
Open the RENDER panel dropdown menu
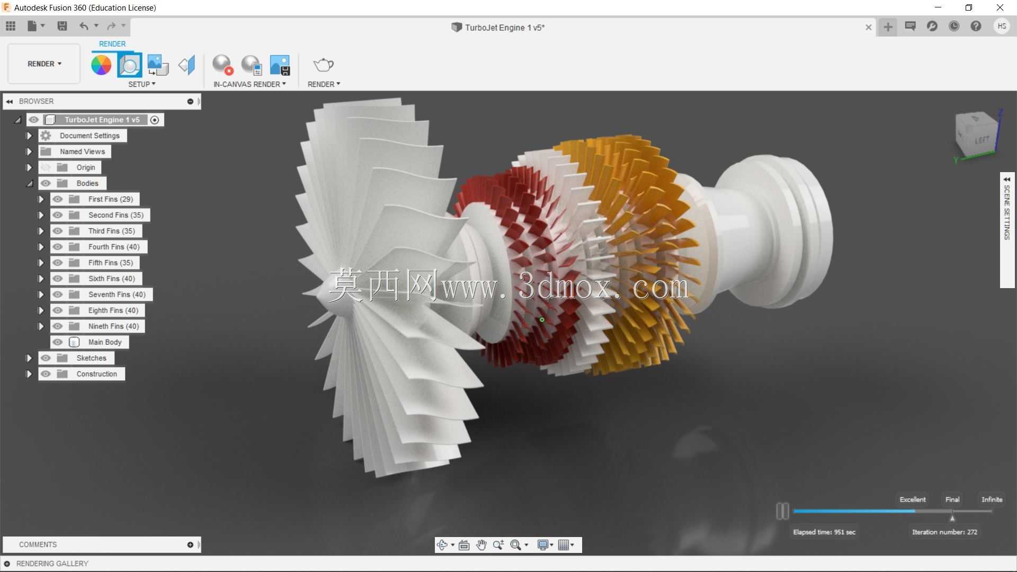(324, 84)
